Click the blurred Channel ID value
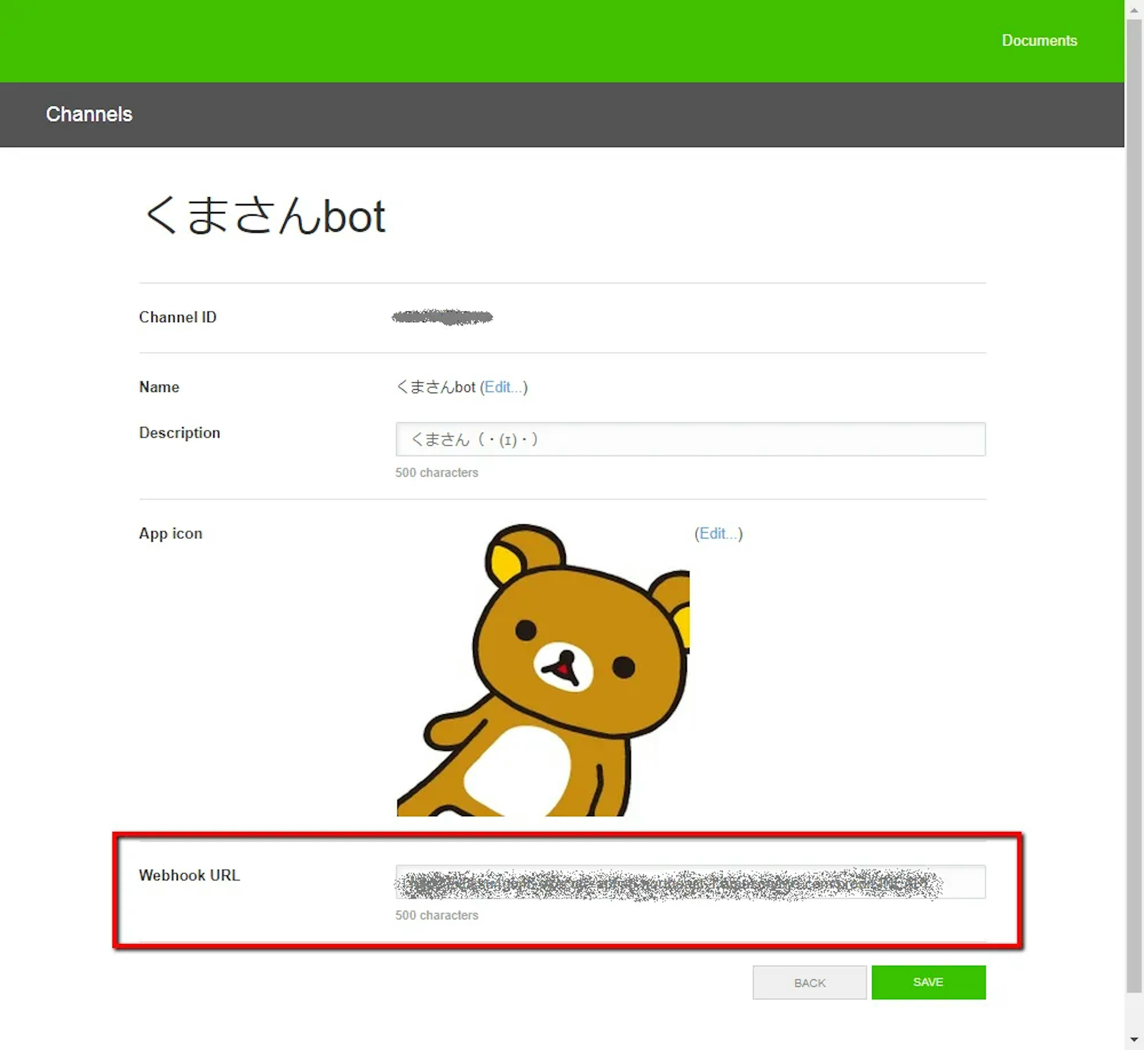Screen dimensions: 1144x1050 pos(442,317)
